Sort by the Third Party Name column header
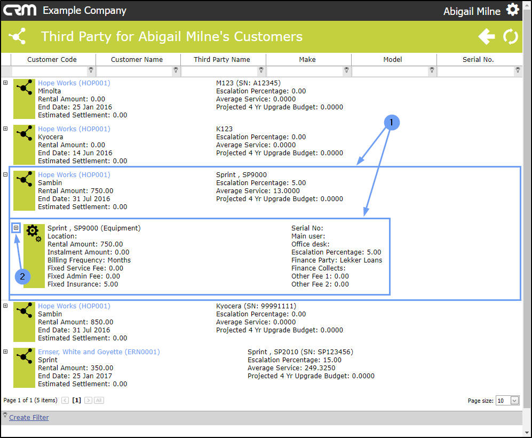Viewport: 532px width, 438px height. click(x=222, y=59)
